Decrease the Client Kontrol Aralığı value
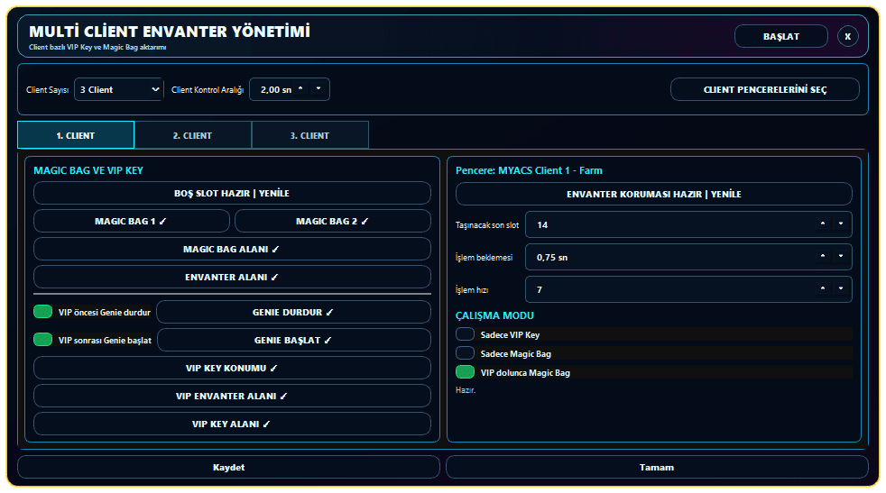 coord(318,88)
